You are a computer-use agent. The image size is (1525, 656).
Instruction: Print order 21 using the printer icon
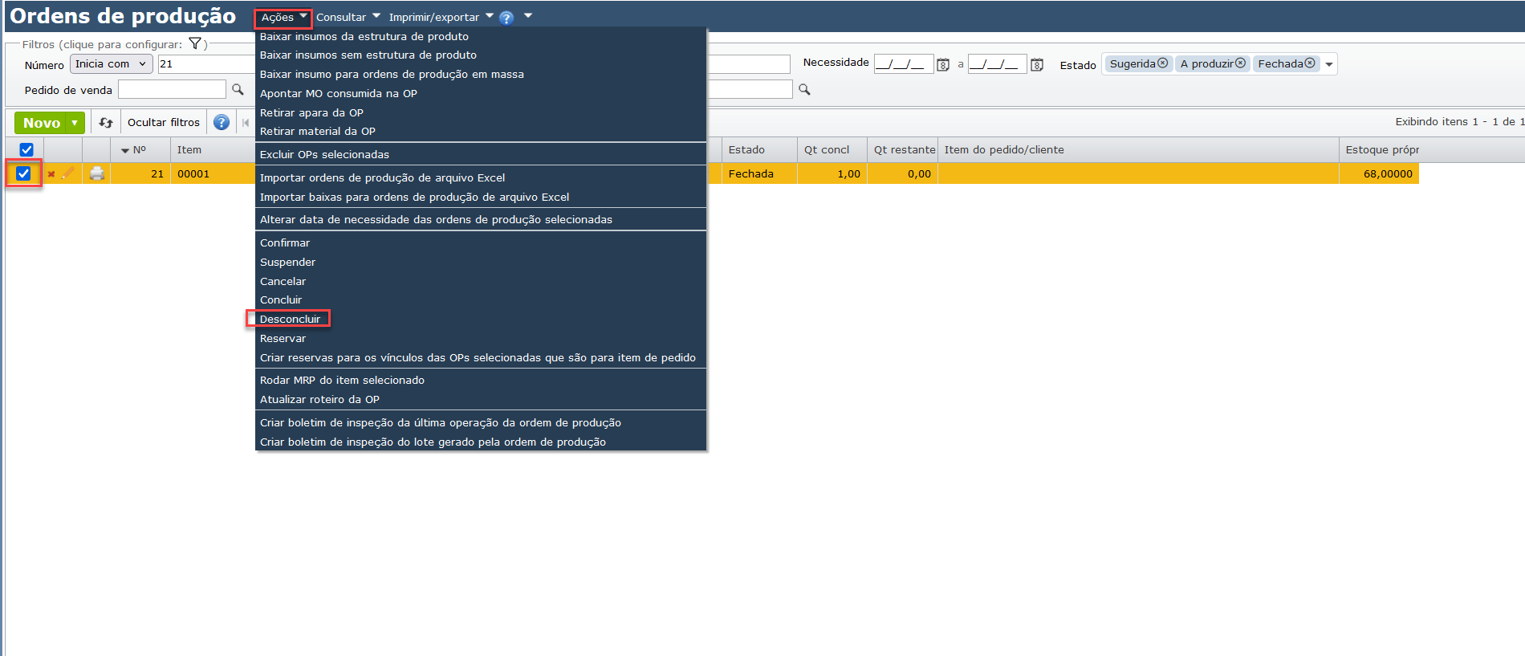click(97, 173)
